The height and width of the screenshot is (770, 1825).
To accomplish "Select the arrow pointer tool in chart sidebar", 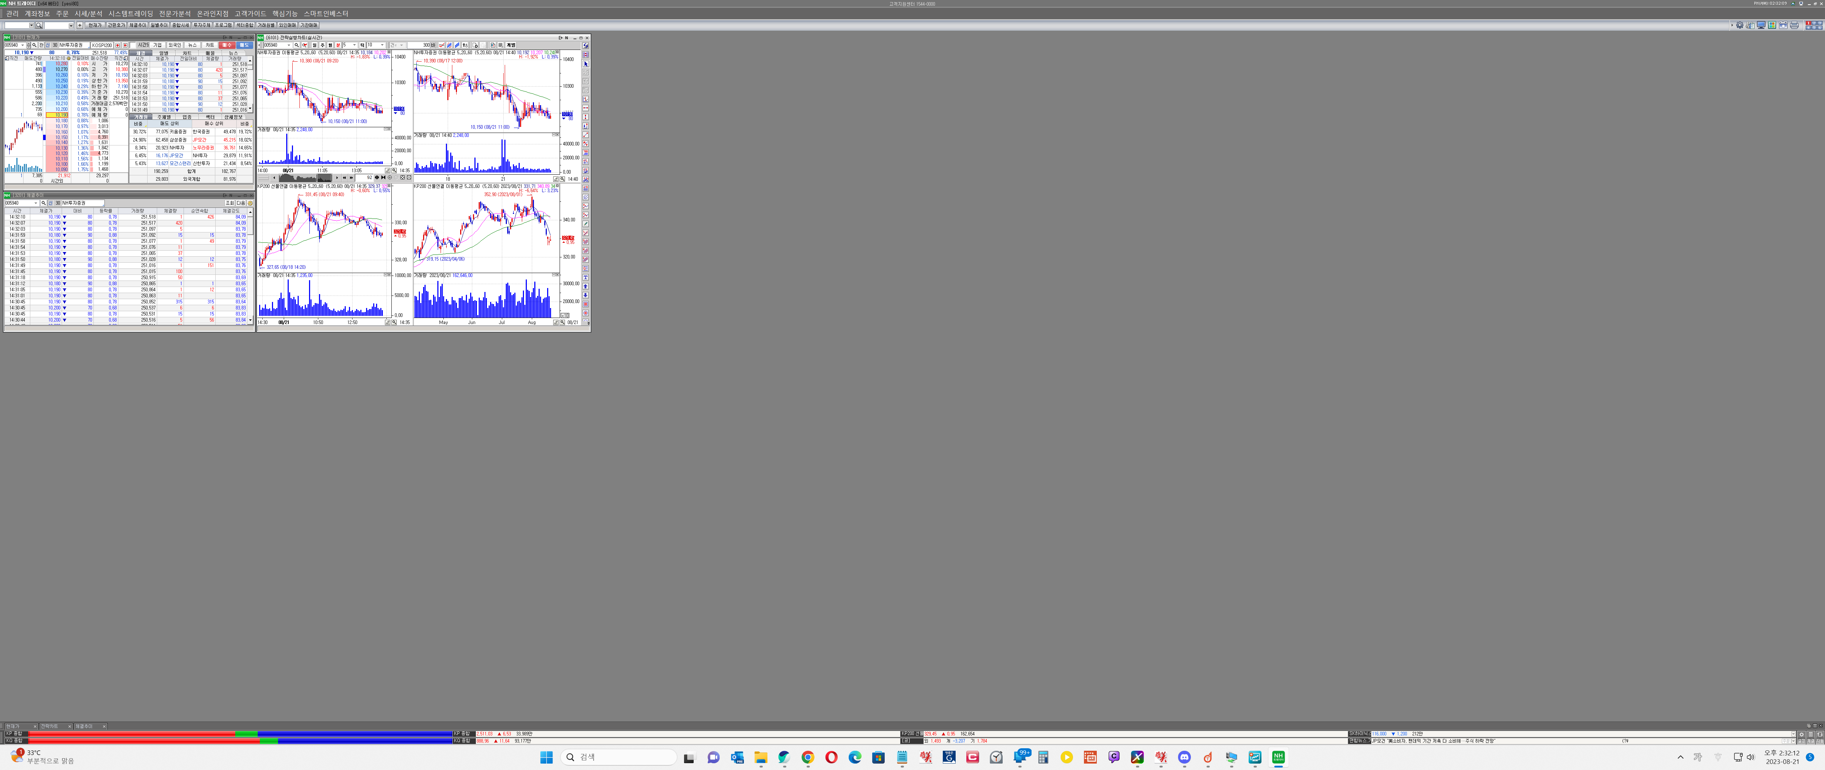I will tap(585, 64).
